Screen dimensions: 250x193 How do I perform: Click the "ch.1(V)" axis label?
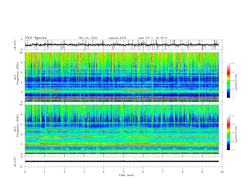[15, 45]
